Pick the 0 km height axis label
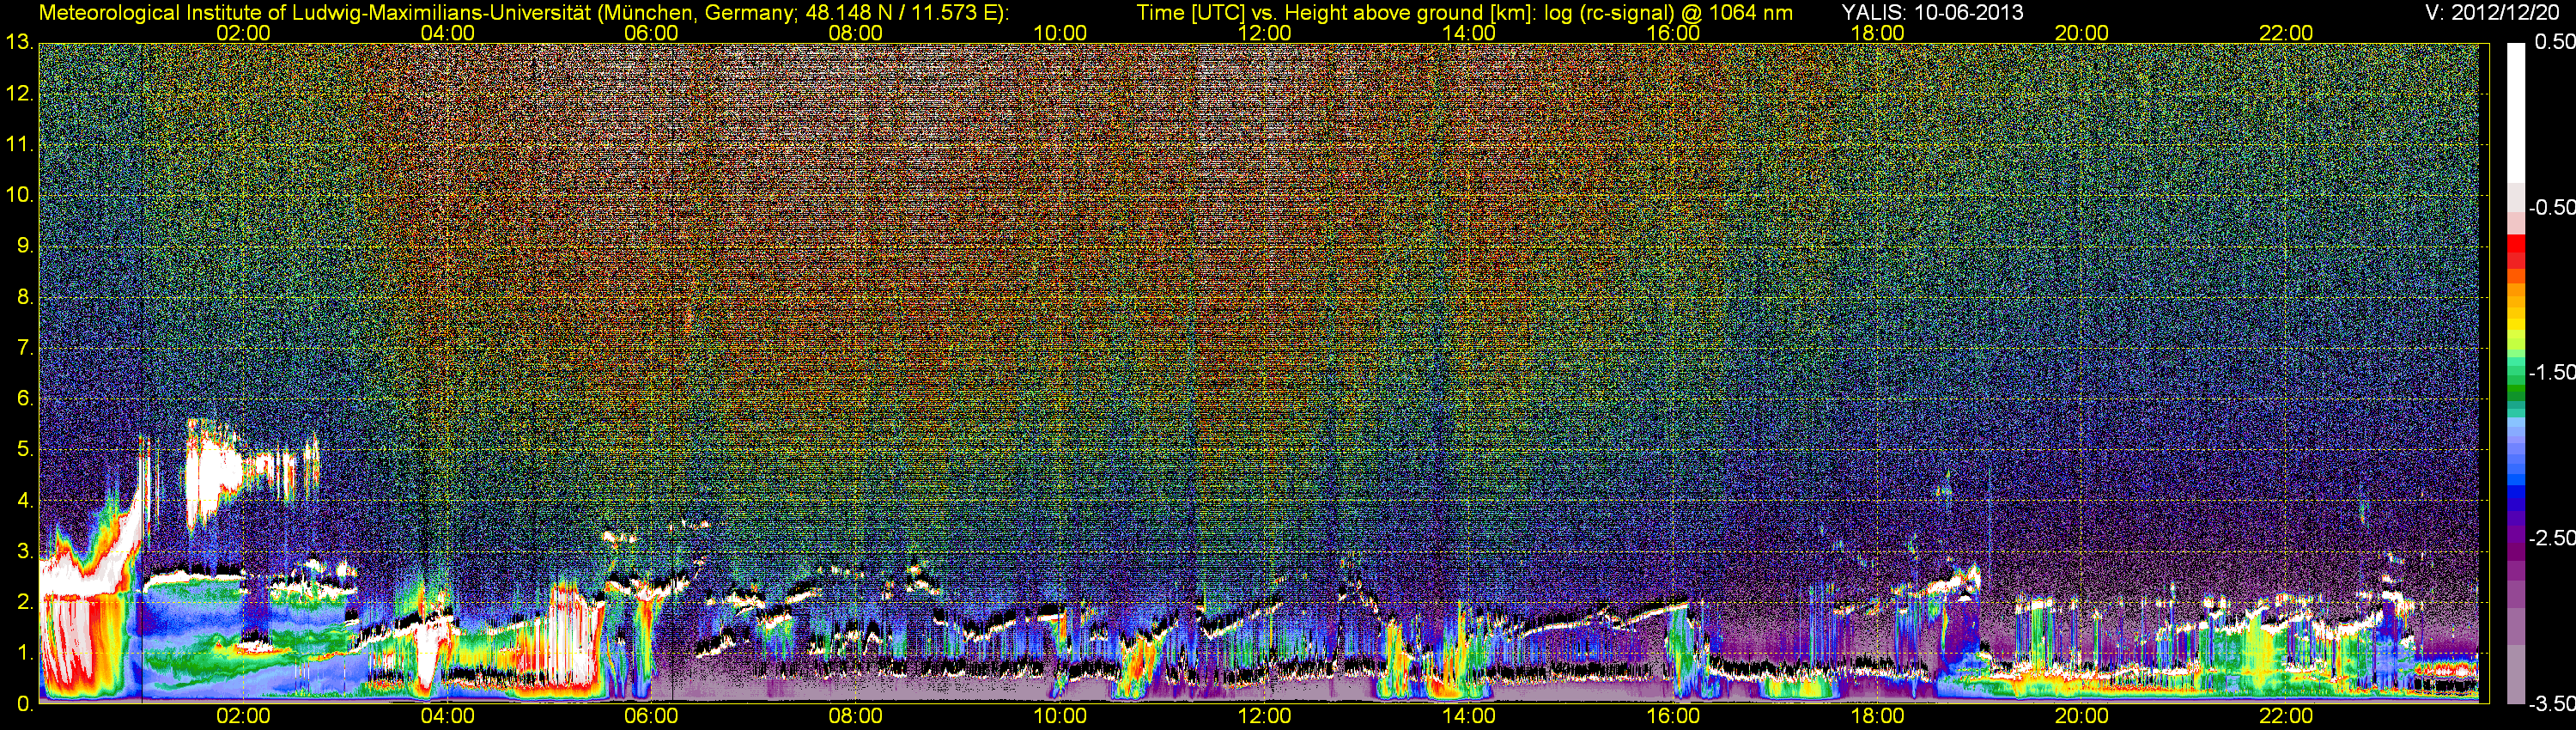Screen dimensions: 2576x730 (x=25, y=704)
